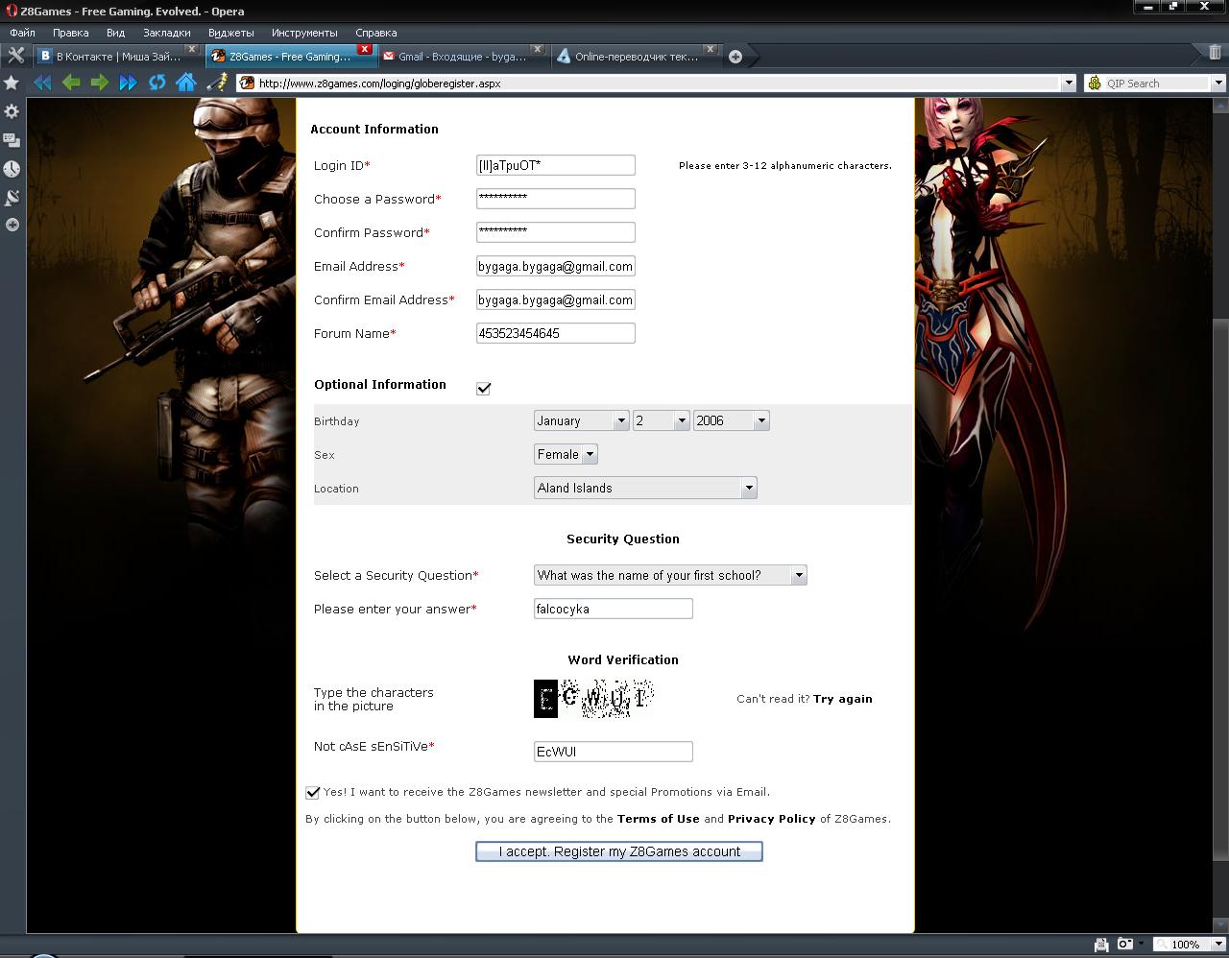Close the В Контакте tab
The height and width of the screenshot is (958, 1229).
[x=192, y=49]
